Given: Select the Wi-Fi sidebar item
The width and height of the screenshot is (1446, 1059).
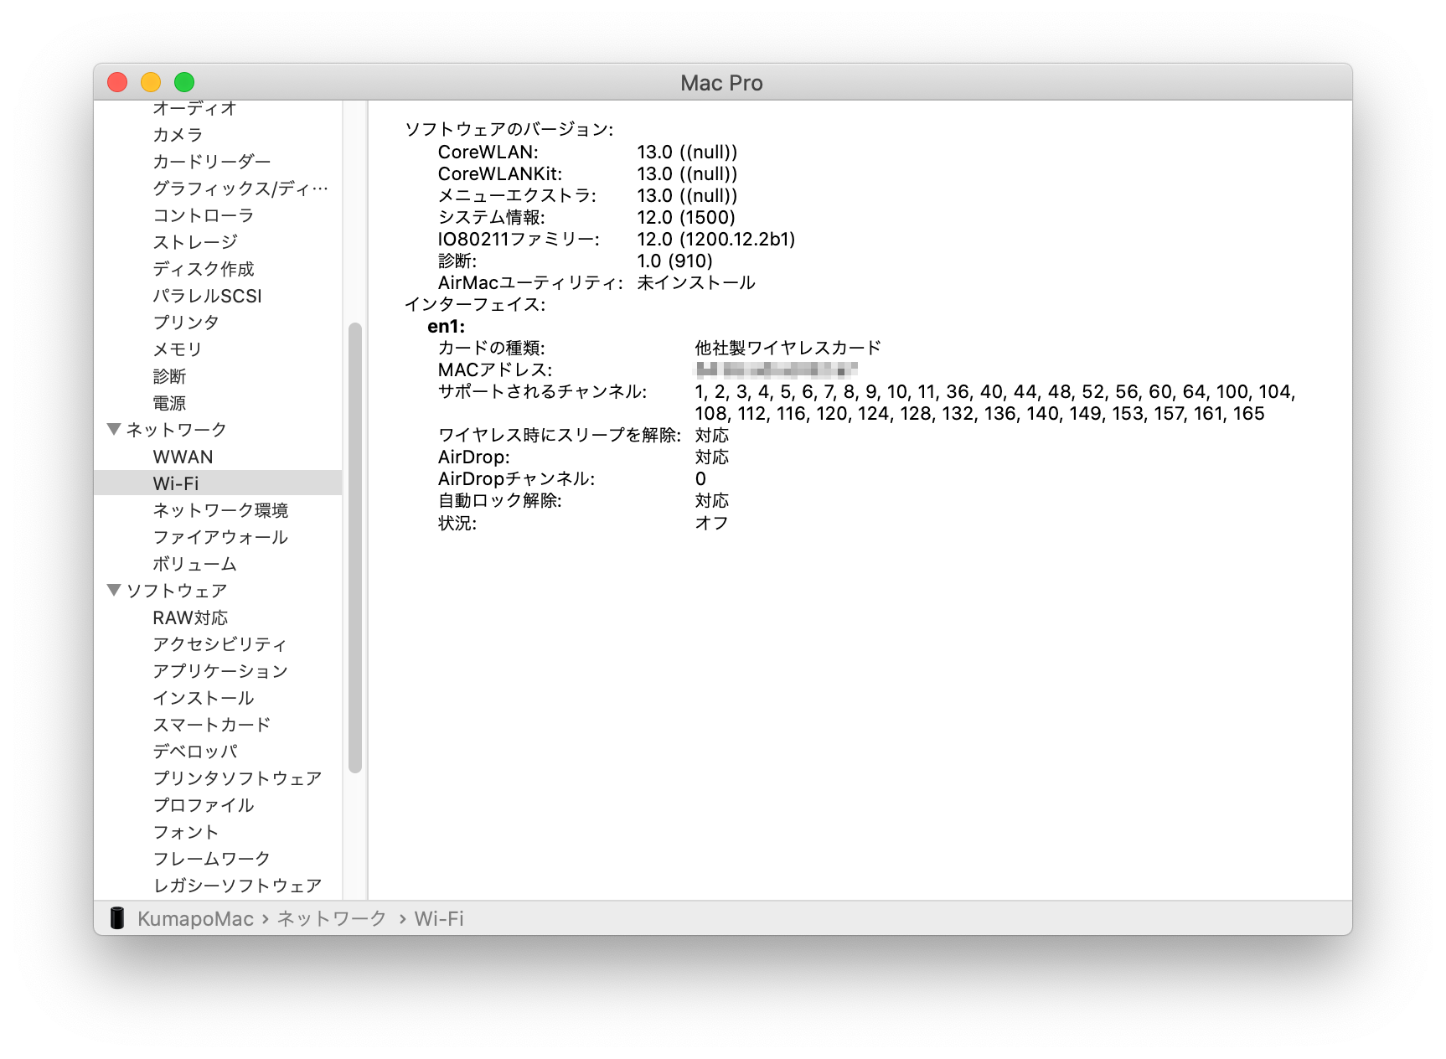Looking at the screenshot, I should [x=176, y=483].
